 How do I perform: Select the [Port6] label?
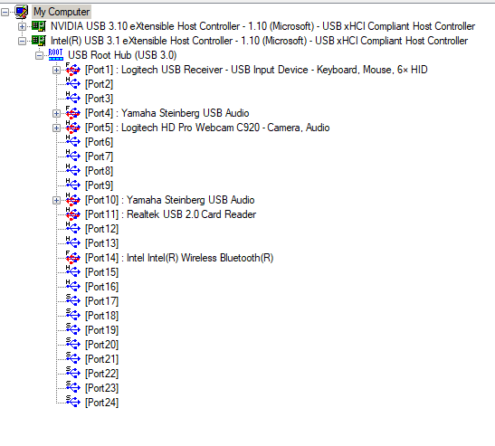(x=100, y=142)
